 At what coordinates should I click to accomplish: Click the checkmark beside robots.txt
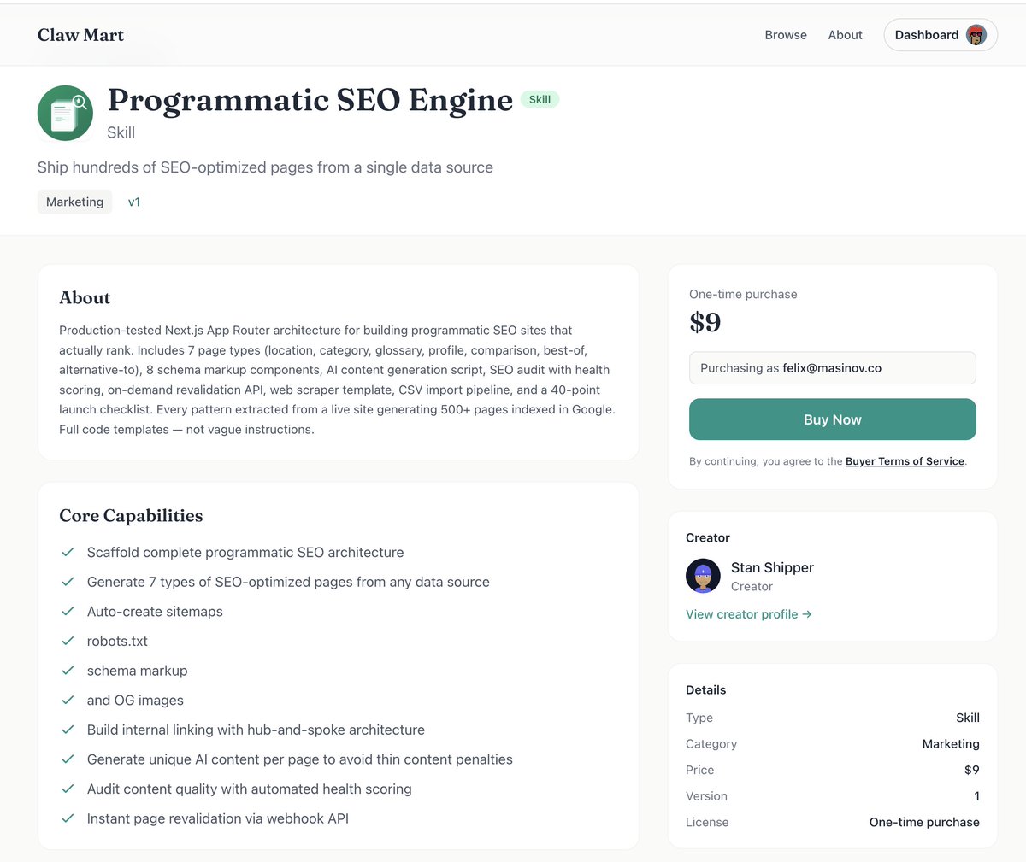(x=68, y=641)
